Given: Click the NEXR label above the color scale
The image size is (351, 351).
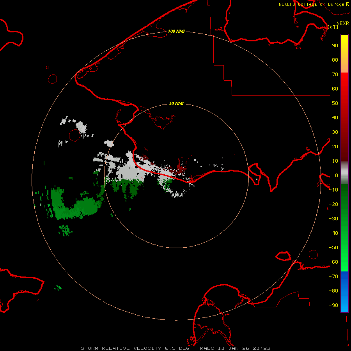Looking at the screenshot, I should tap(343, 23).
